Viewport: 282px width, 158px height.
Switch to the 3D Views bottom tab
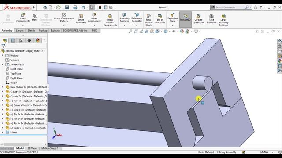click(x=33, y=148)
